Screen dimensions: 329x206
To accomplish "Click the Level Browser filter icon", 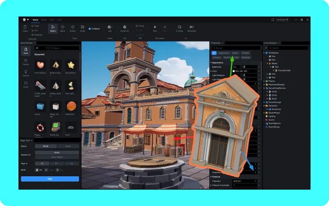I will 266,48.
